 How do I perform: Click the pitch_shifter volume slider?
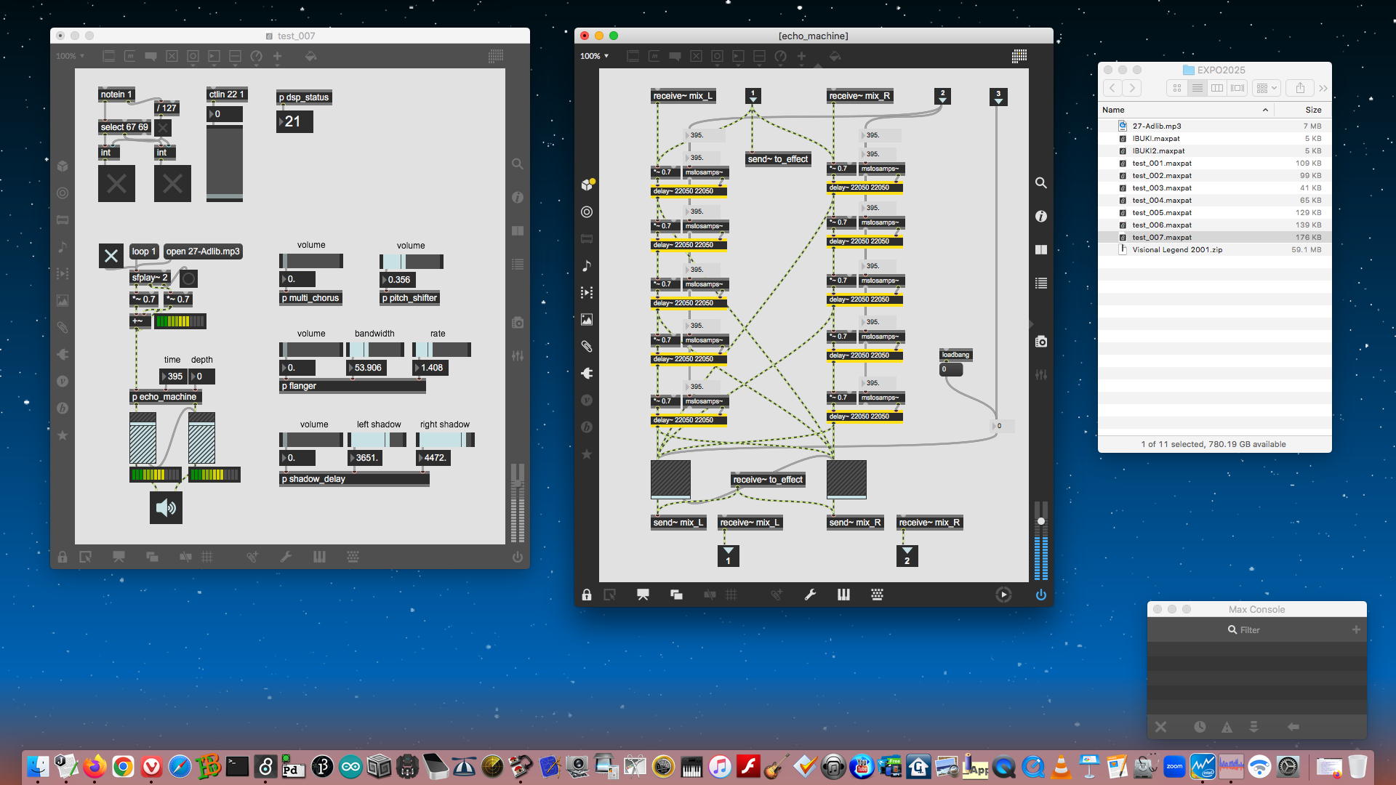pyautogui.click(x=411, y=262)
